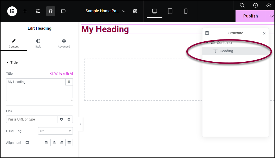Image resolution: width=275 pixels, height=158 pixels.
Task: Preview changes with the eye icon
Action: [x=269, y=5]
